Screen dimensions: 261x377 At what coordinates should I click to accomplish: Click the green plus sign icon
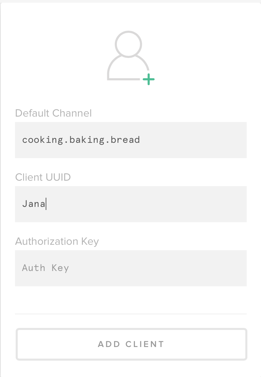coord(149,80)
